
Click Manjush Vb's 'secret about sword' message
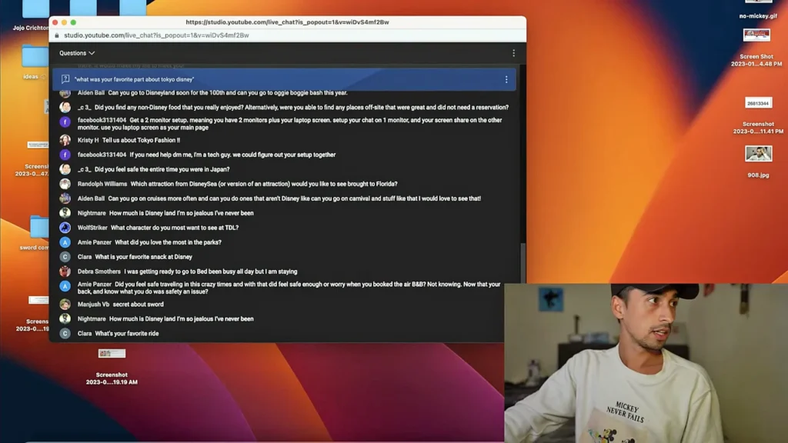[x=138, y=305]
